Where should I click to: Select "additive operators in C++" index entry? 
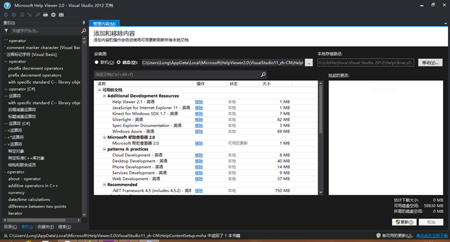pyautogui.click(x=33, y=186)
